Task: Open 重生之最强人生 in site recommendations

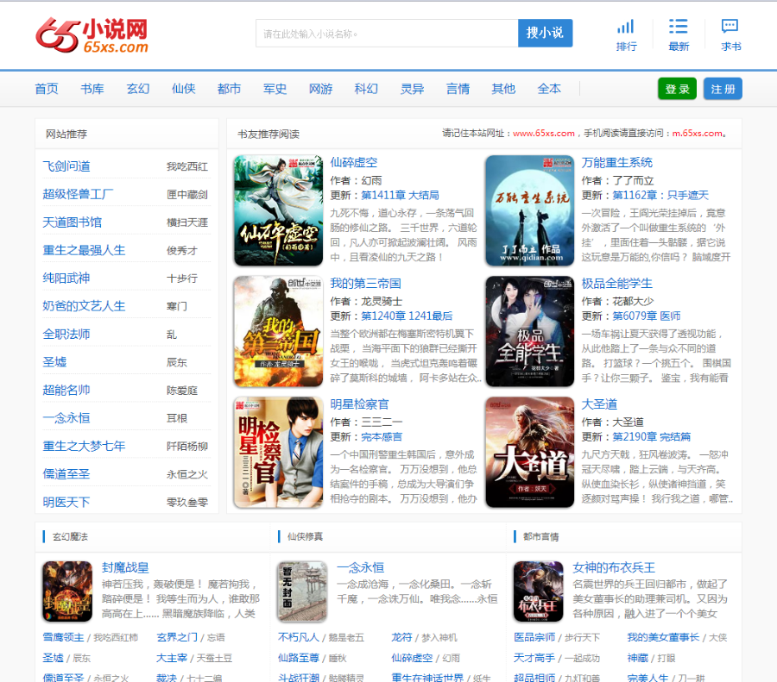Action: coord(84,250)
